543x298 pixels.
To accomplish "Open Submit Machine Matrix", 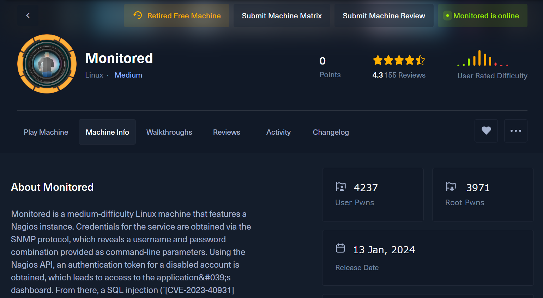I will (x=282, y=16).
